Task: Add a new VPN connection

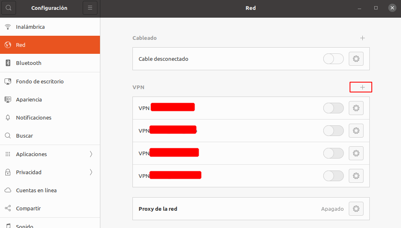Action: point(362,87)
